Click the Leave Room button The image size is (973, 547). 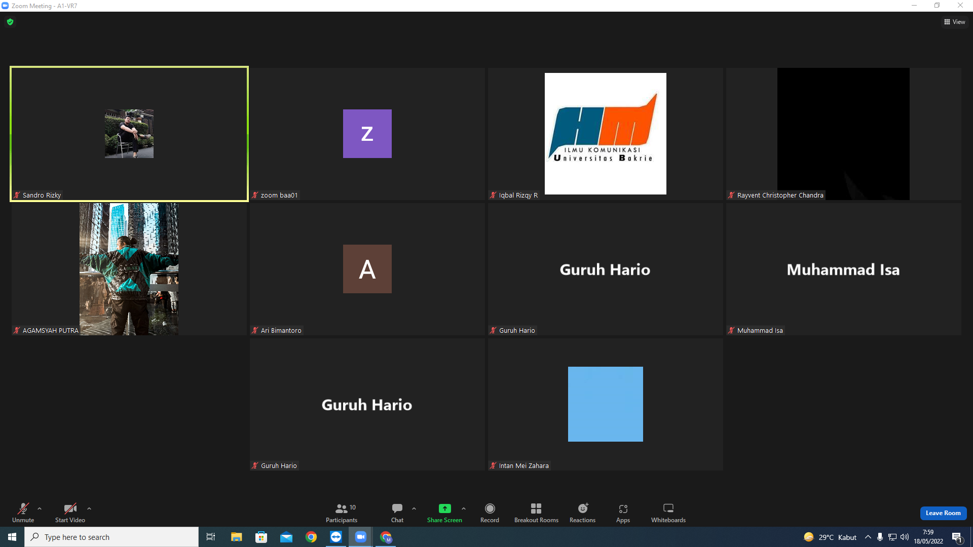(943, 513)
